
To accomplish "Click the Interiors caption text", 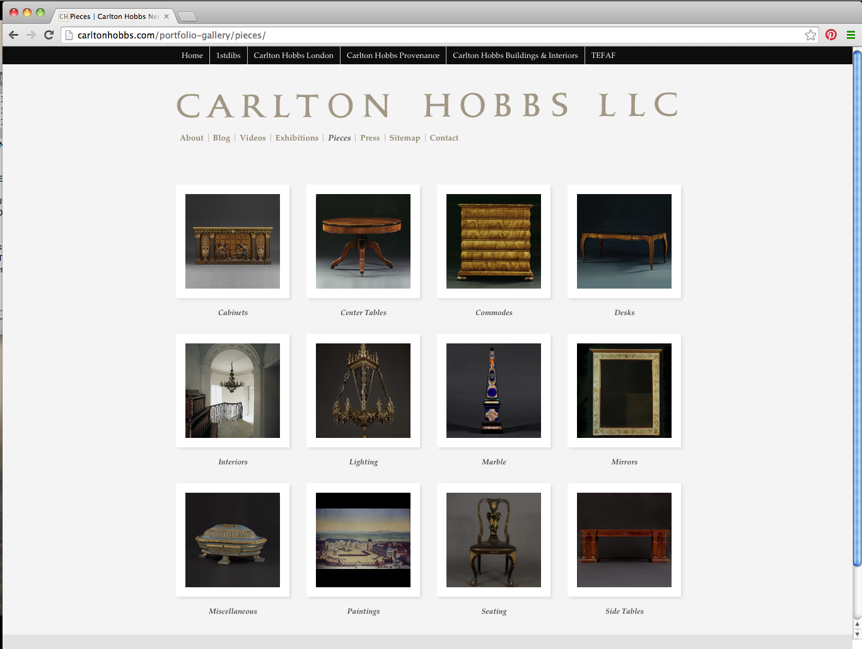I will point(233,462).
